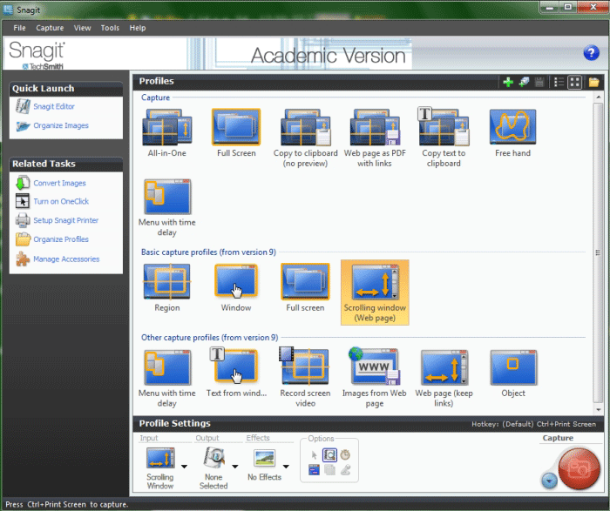Choose the Window basic capture profile

tap(236, 287)
